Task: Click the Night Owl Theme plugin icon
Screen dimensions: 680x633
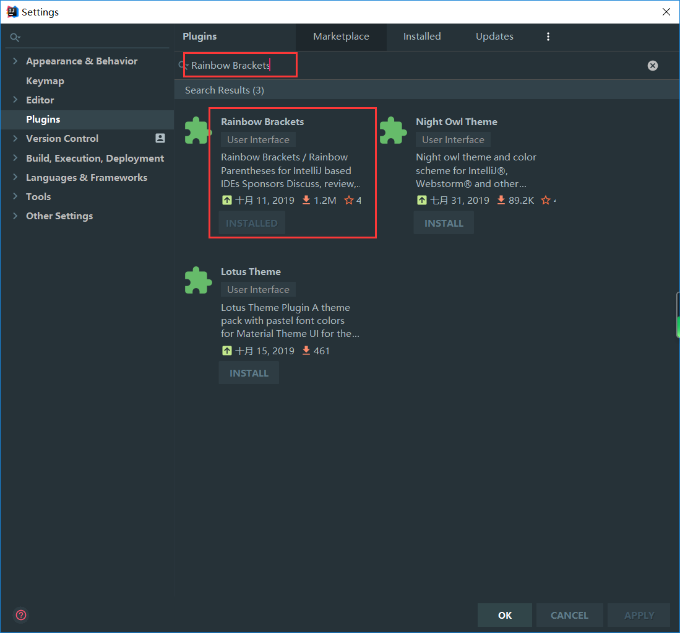Action: [x=393, y=131]
